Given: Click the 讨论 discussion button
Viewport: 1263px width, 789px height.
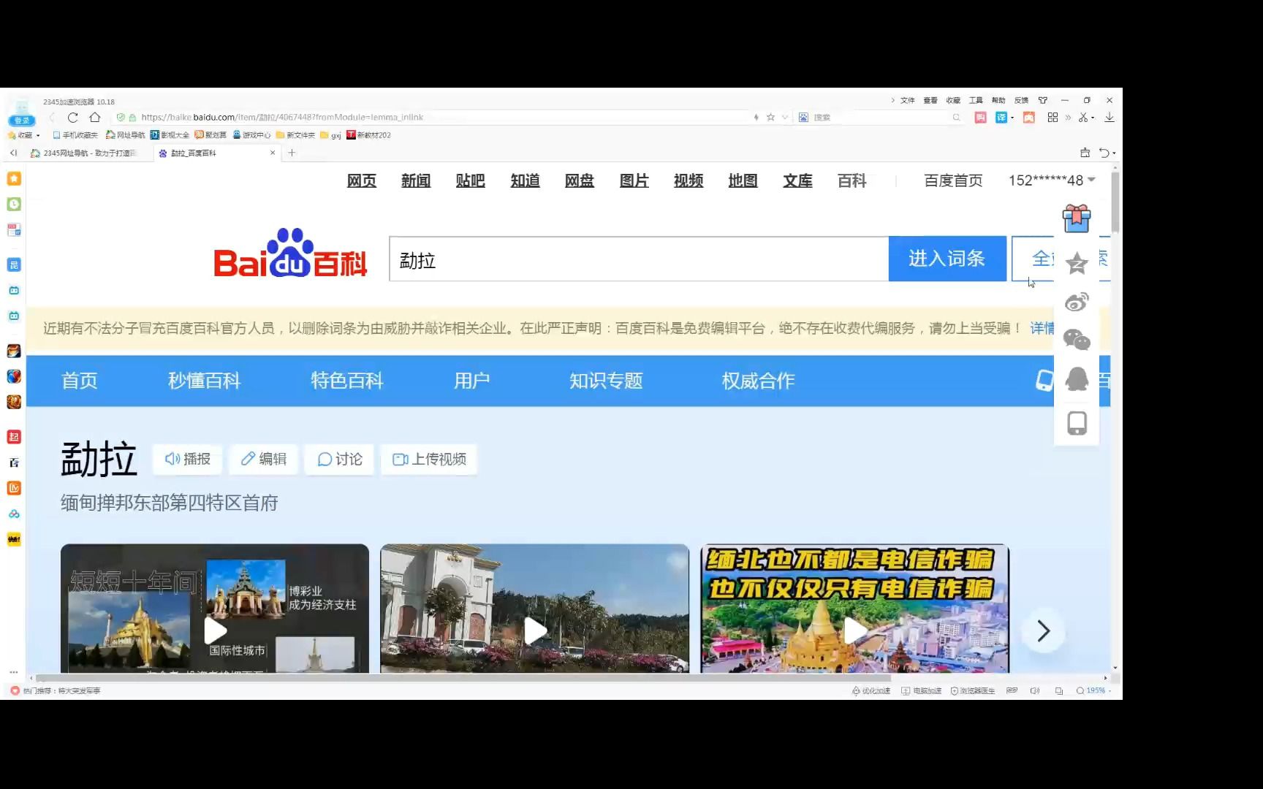Looking at the screenshot, I should tap(339, 459).
